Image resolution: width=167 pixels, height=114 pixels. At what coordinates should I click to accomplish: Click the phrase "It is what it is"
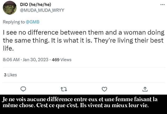pos(71,41)
